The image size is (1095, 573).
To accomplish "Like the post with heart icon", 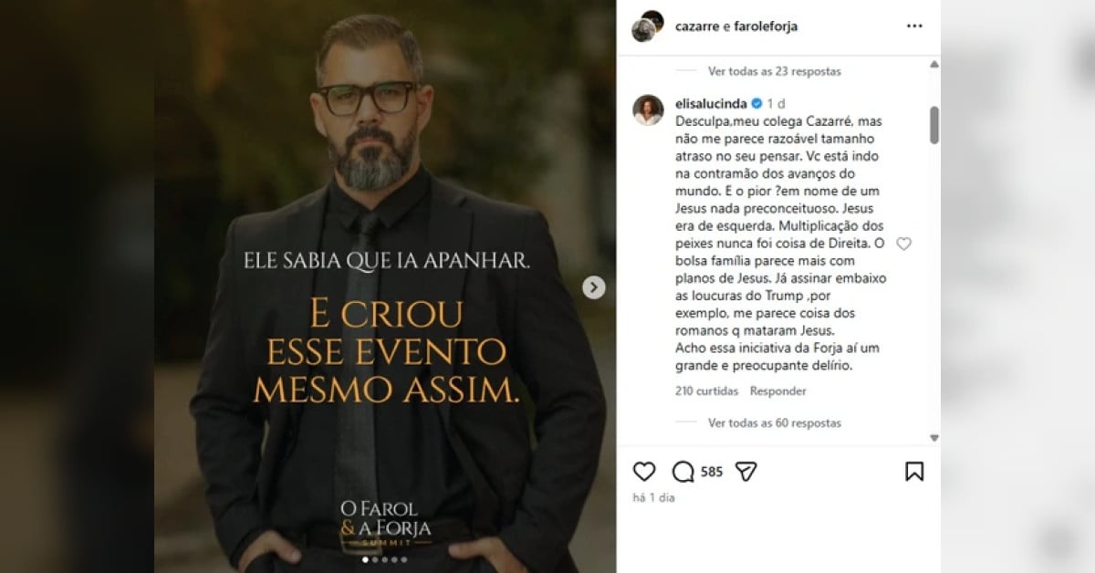I will click(644, 472).
